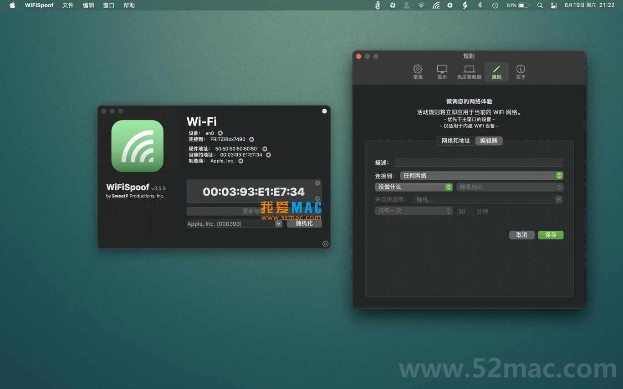Switch to the 显示 display settings icon
The width and height of the screenshot is (623, 389).
click(442, 71)
